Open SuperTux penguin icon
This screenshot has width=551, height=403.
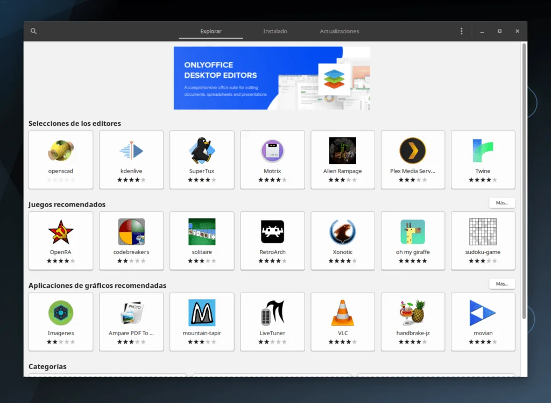click(x=202, y=151)
